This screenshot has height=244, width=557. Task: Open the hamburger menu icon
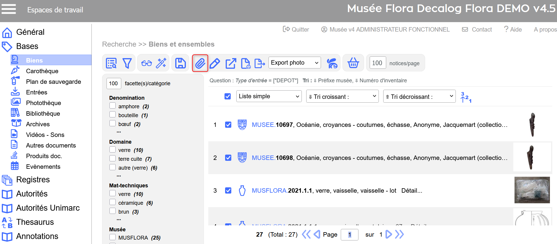tap(9, 9)
